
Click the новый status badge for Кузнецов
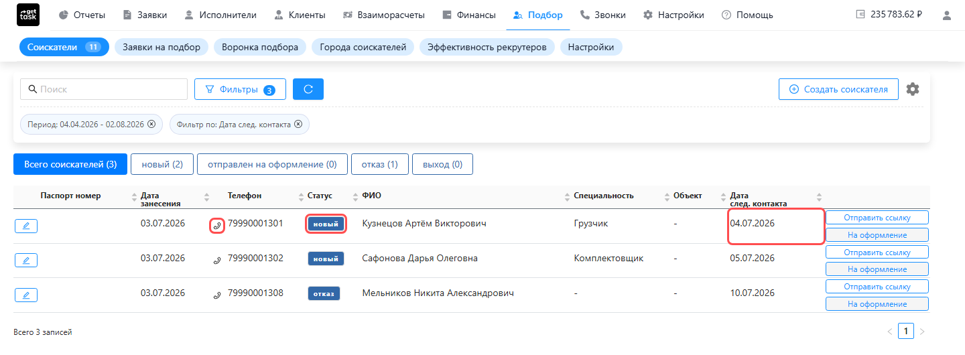point(326,224)
